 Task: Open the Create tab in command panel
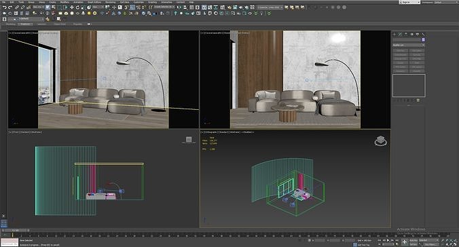click(394, 34)
